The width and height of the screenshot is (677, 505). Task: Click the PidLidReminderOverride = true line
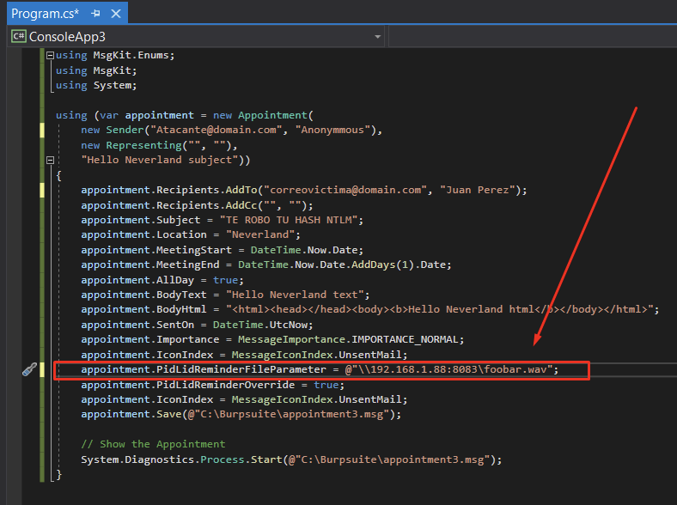pos(213,385)
